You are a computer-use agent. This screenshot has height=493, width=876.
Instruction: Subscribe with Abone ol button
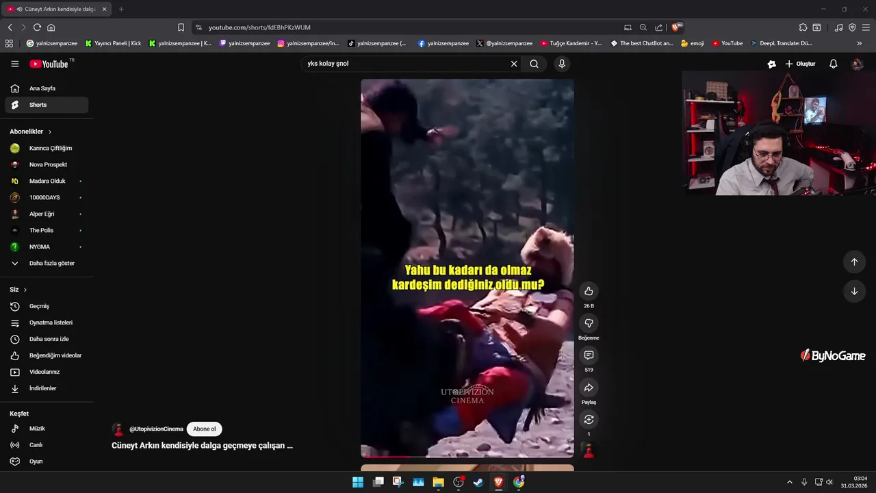(204, 429)
